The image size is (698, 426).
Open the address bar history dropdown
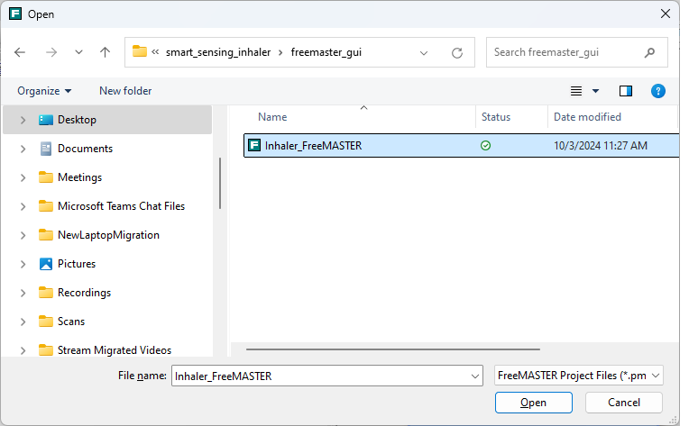point(424,53)
